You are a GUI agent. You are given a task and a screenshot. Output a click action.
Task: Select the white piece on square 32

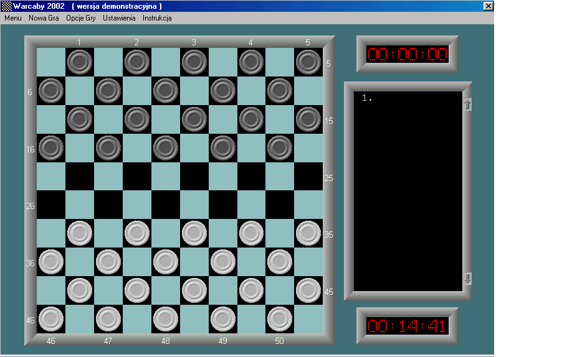(137, 233)
